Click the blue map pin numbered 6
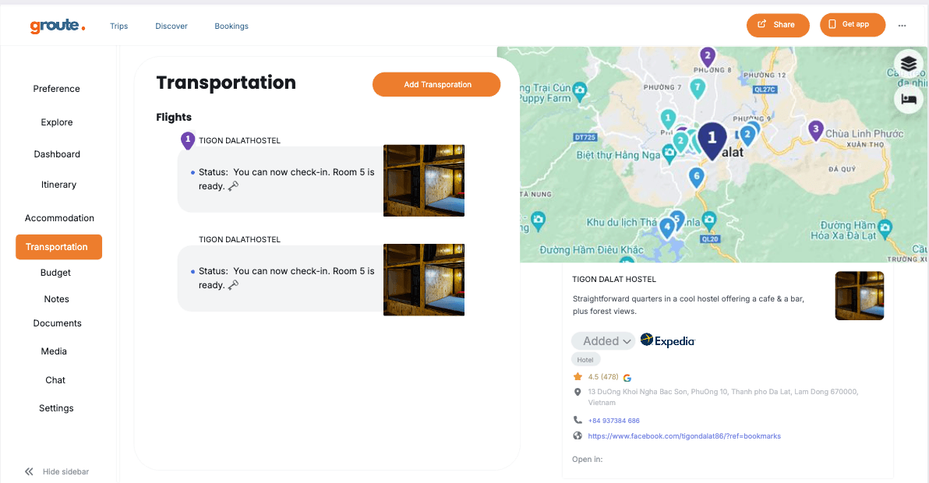Screen dimensions: 929x483 coord(697,177)
